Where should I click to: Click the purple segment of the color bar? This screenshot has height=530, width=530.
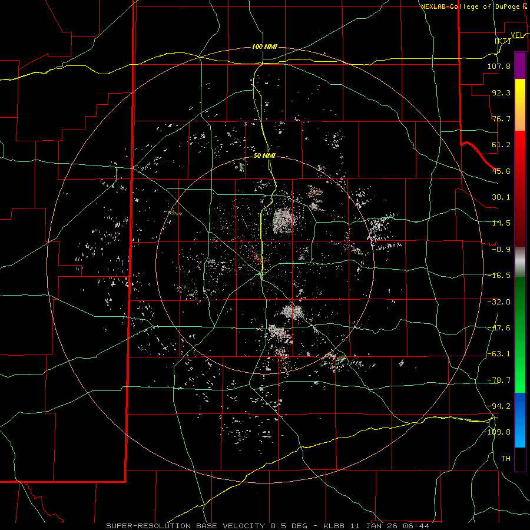[520, 65]
